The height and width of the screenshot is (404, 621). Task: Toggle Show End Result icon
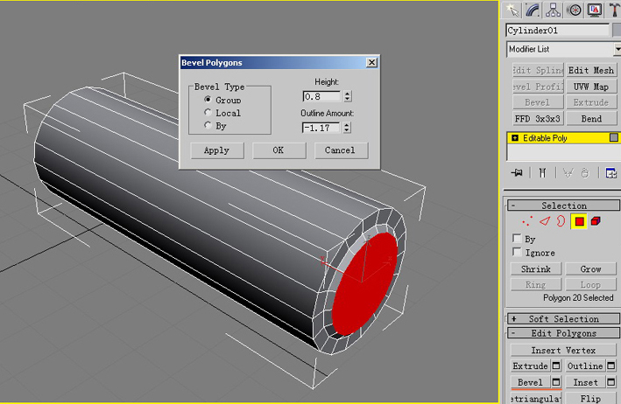542,173
